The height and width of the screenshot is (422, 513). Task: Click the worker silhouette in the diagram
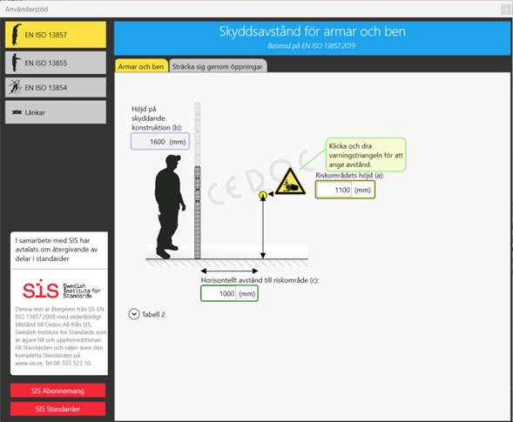pos(169,206)
